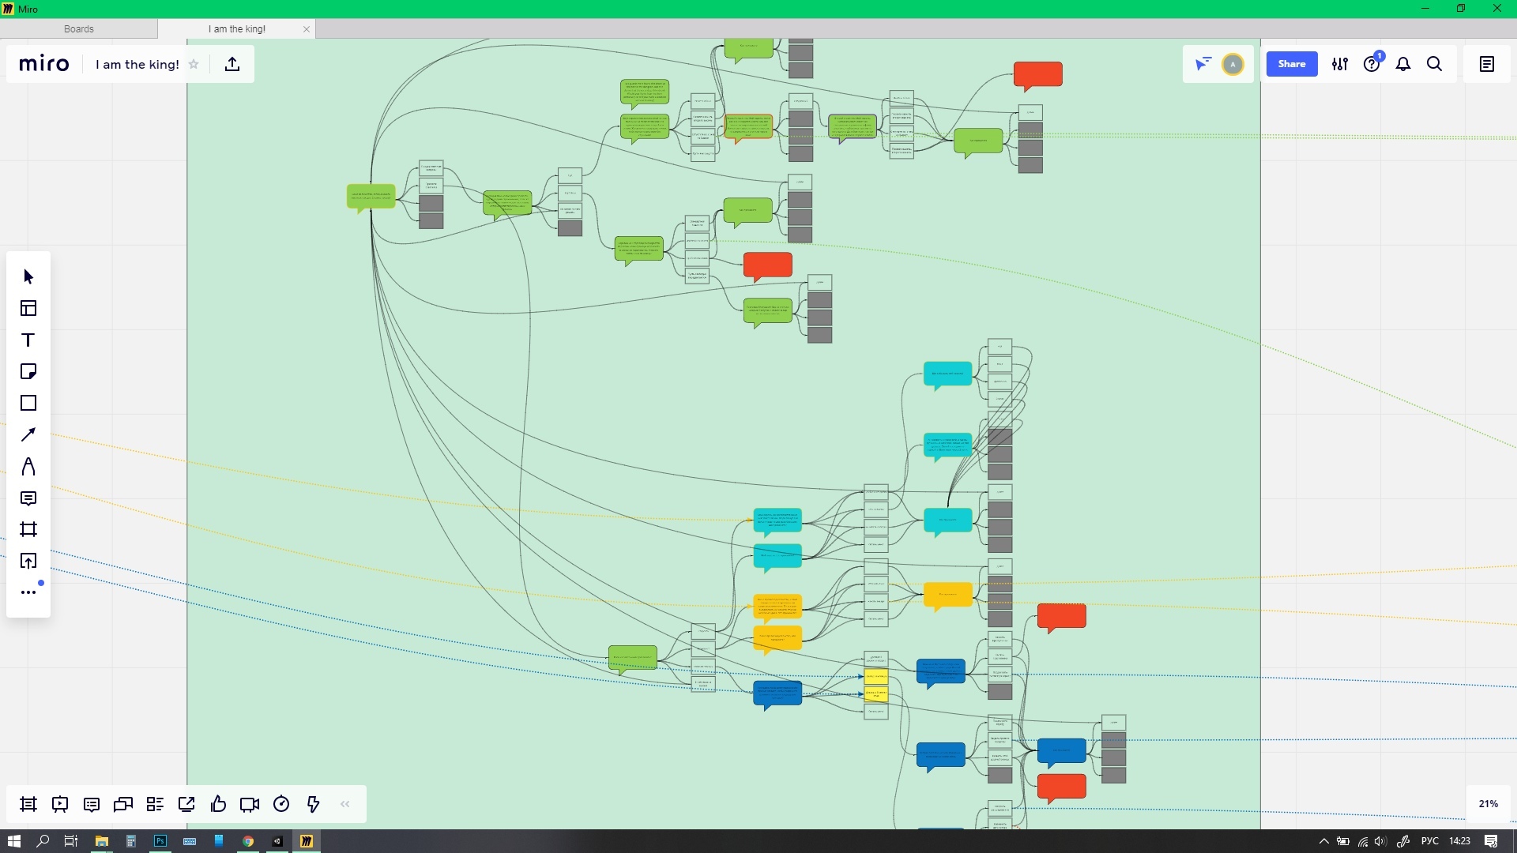1517x853 pixels.
Task: Select the Connection line arrow tool
Action: (x=28, y=434)
